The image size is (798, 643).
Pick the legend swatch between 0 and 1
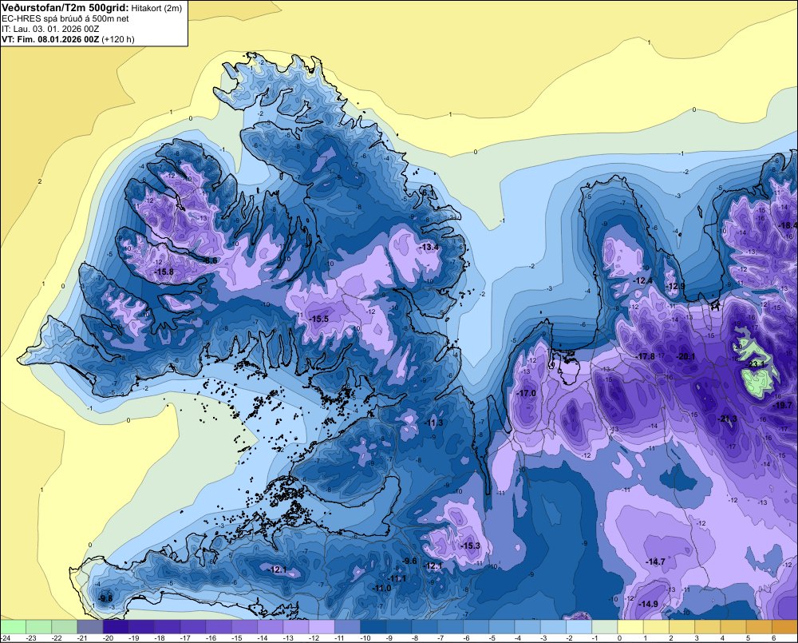630,626
